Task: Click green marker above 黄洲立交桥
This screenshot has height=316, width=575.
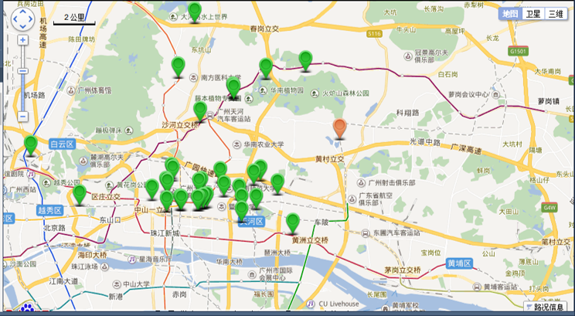Action: (x=292, y=223)
